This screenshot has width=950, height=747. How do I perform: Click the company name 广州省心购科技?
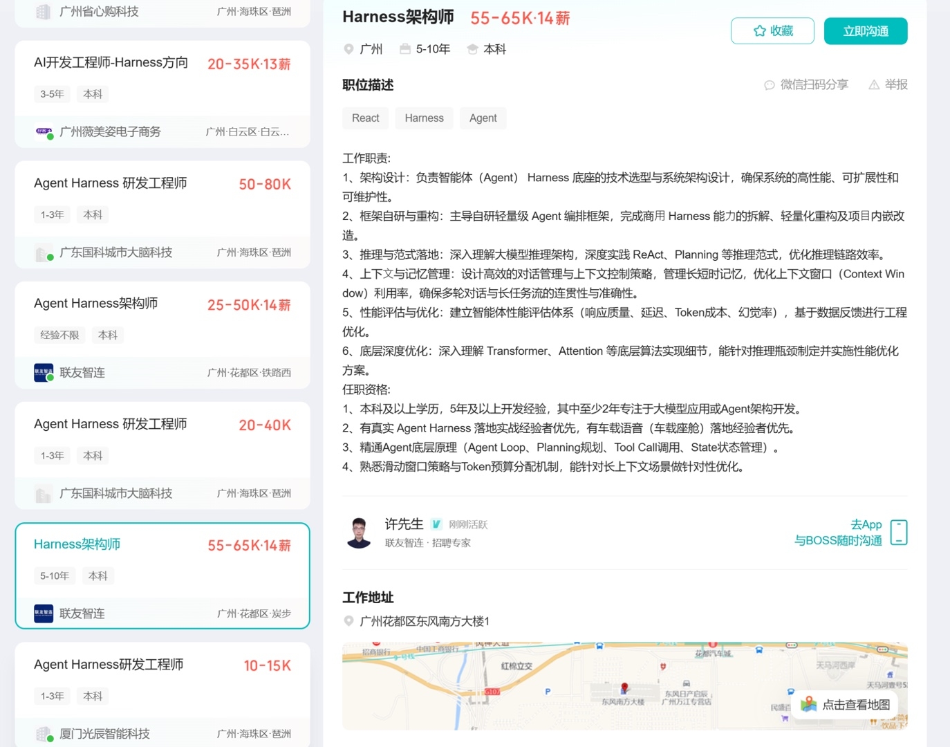(x=100, y=12)
